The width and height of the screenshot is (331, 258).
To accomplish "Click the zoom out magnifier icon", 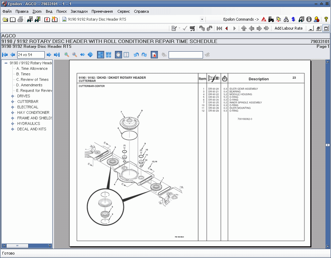I will (x=74, y=55).
